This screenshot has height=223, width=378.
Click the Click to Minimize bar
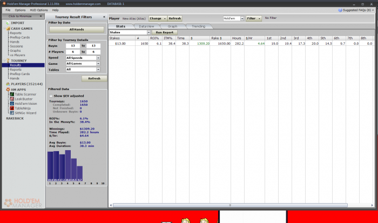23,16
